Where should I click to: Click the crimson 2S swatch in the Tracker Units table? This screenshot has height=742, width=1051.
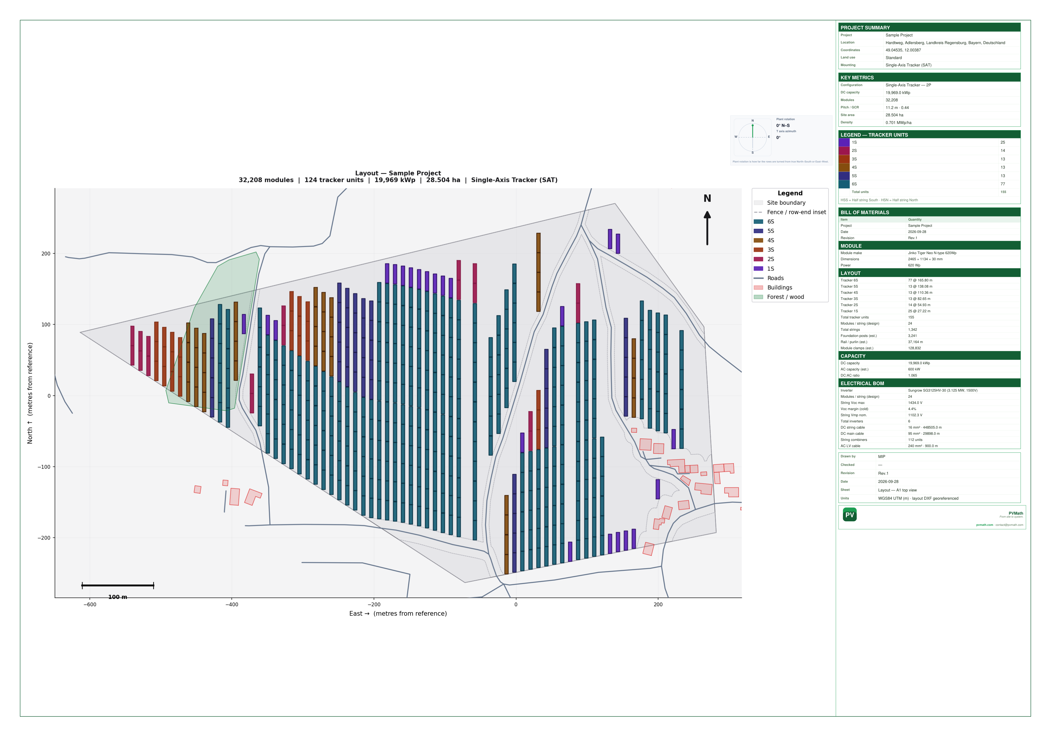pyautogui.click(x=844, y=150)
